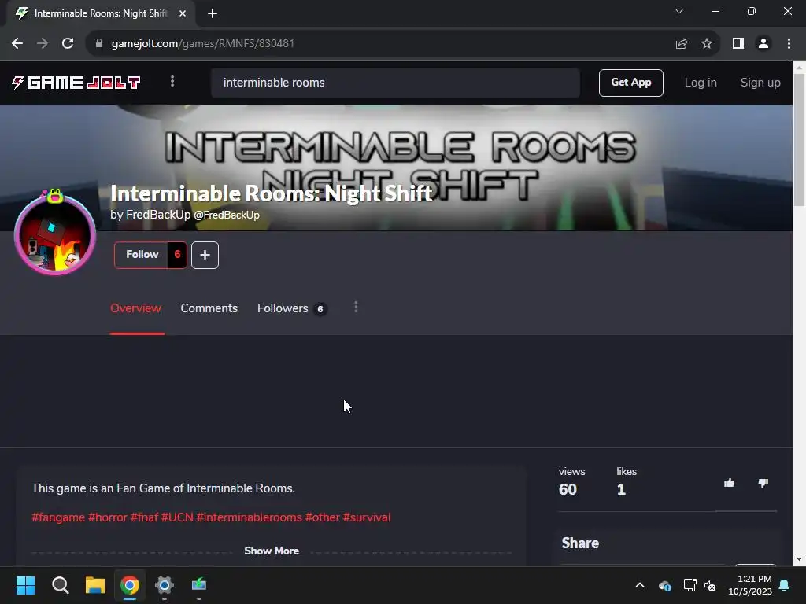
Task: Click the thumbs up like icon
Action: pos(729,483)
